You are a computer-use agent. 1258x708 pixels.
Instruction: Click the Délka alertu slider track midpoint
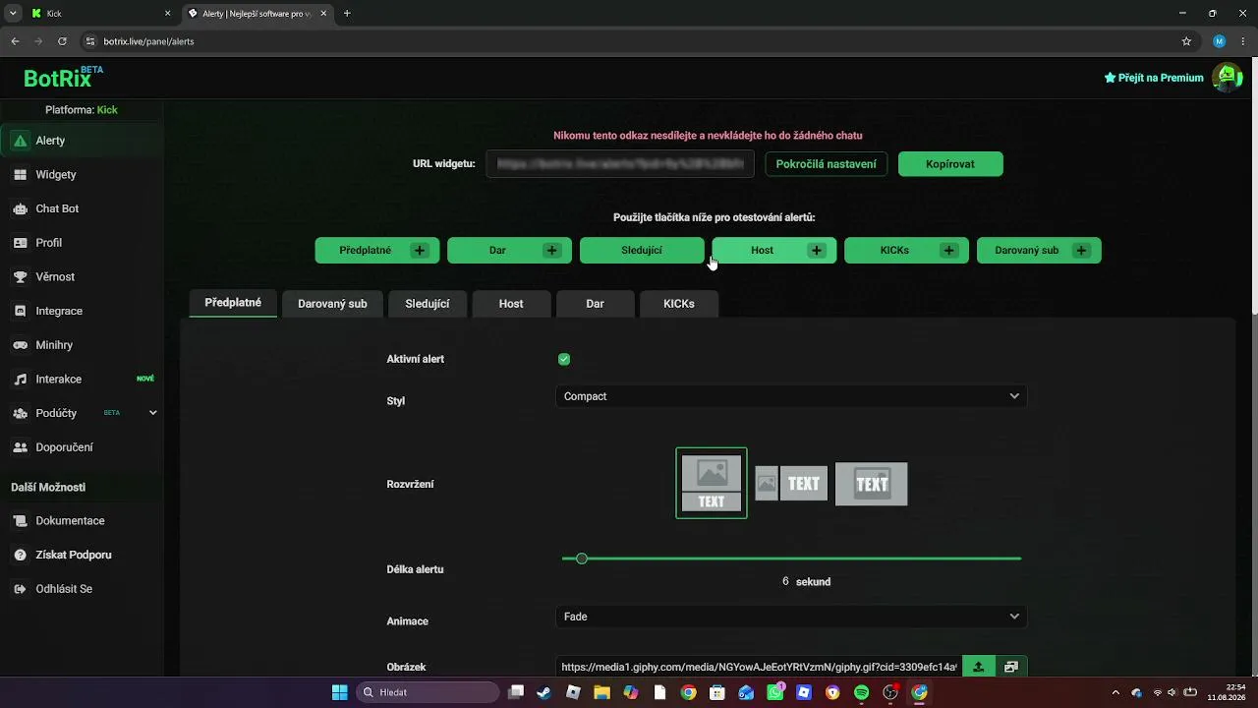click(791, 559)
